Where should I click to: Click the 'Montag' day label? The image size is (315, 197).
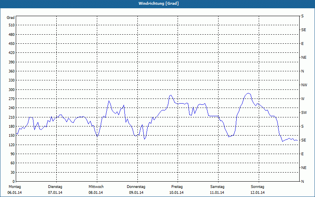[x=15, y=187]
